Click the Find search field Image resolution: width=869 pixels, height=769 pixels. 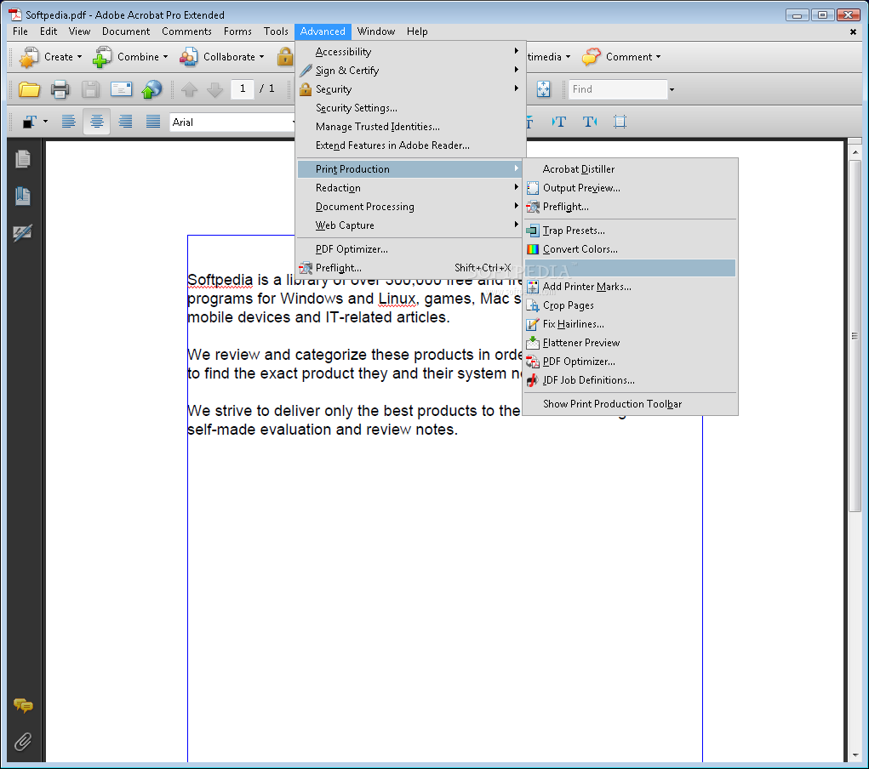618,89
